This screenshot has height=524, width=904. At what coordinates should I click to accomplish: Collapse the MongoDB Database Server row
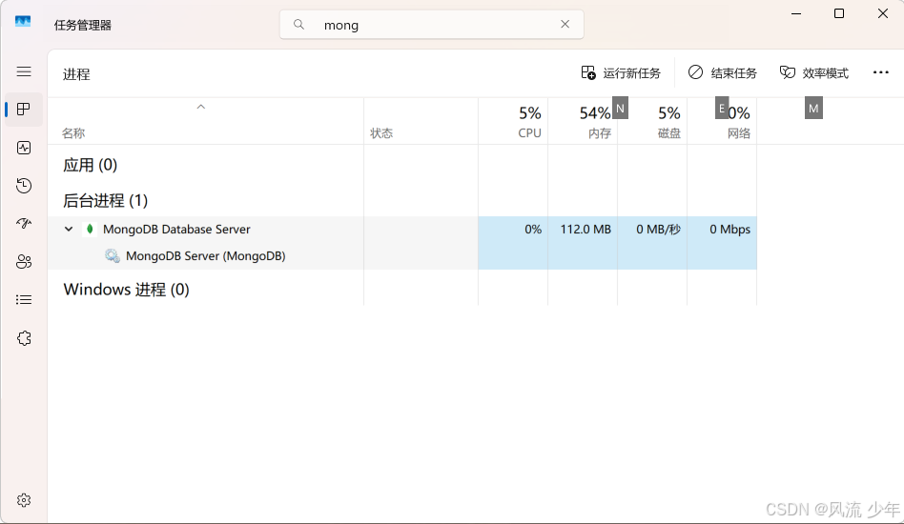[69, 230]
